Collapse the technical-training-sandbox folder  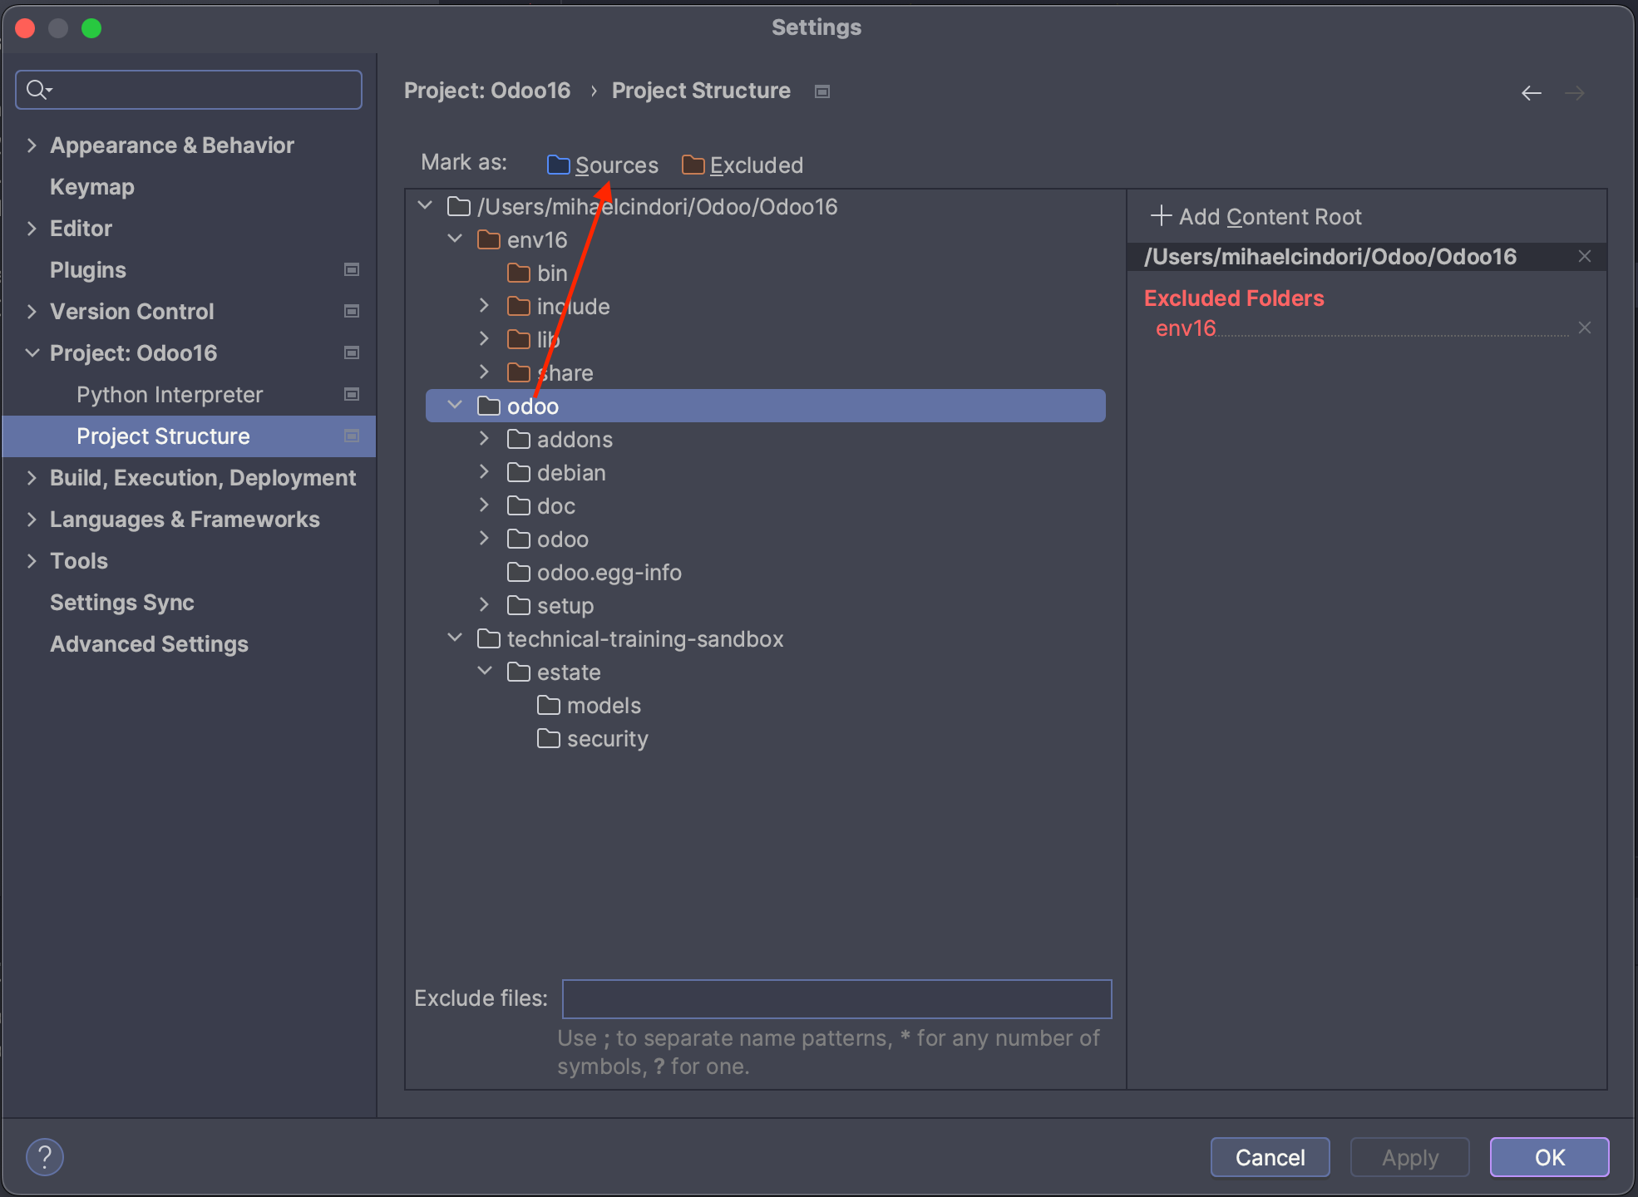[455, 638]
